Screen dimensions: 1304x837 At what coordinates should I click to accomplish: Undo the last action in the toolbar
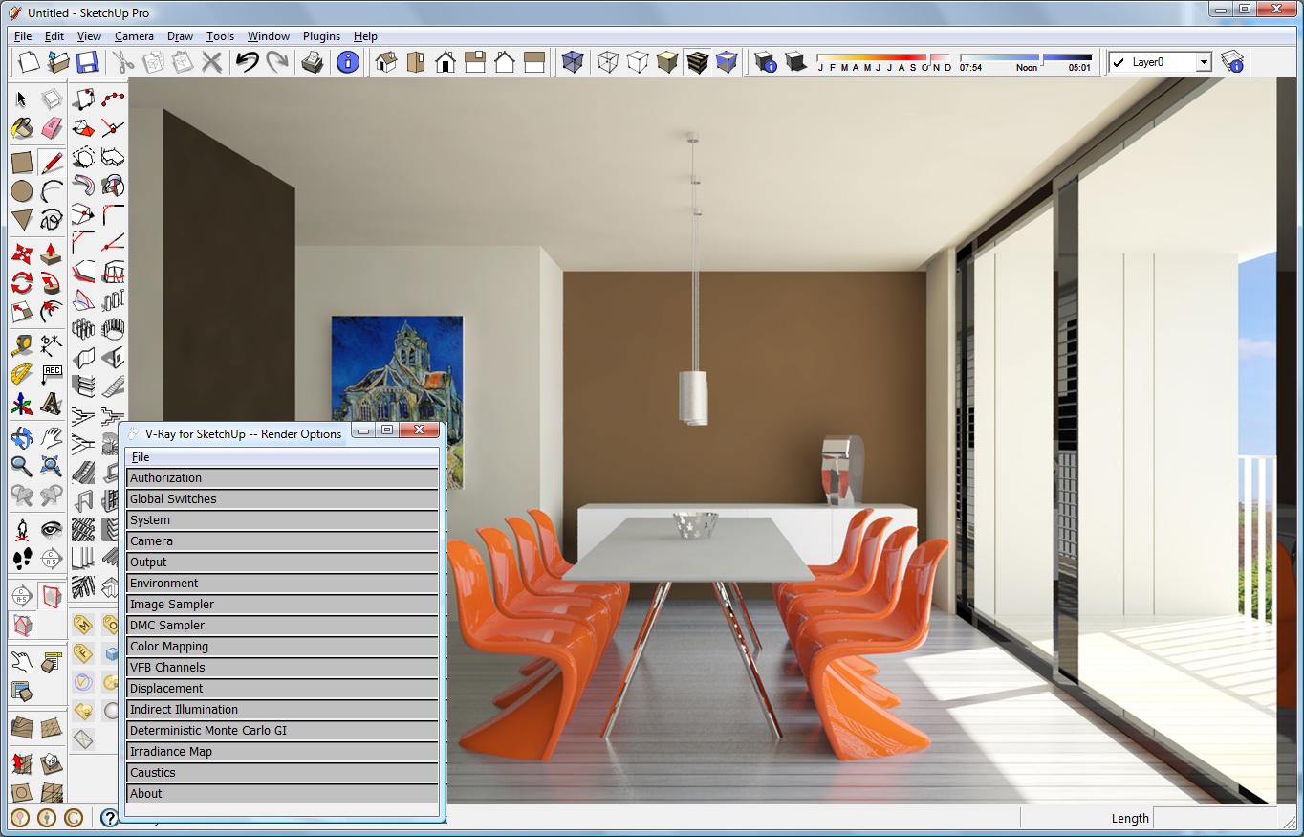coord(248,62)
